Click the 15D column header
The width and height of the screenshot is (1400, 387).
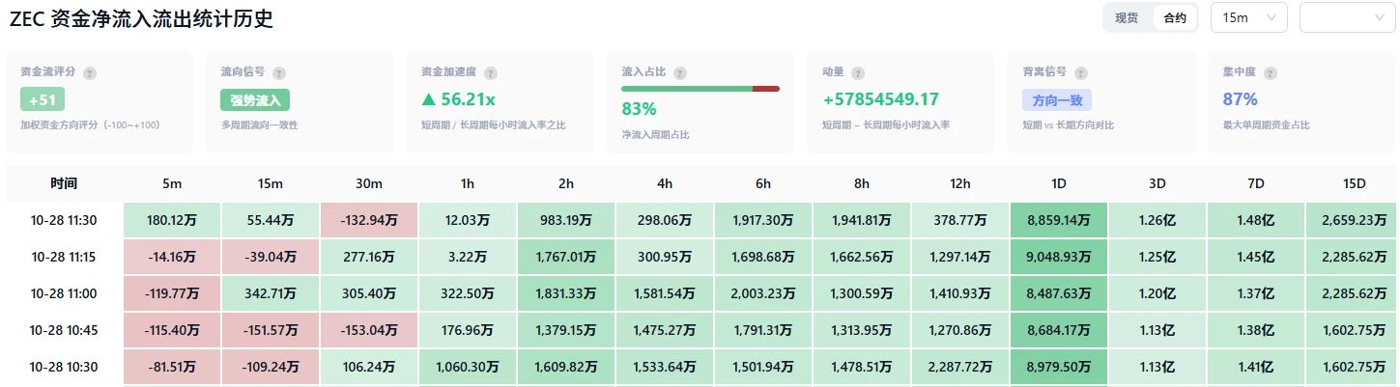coord(1355,183)
